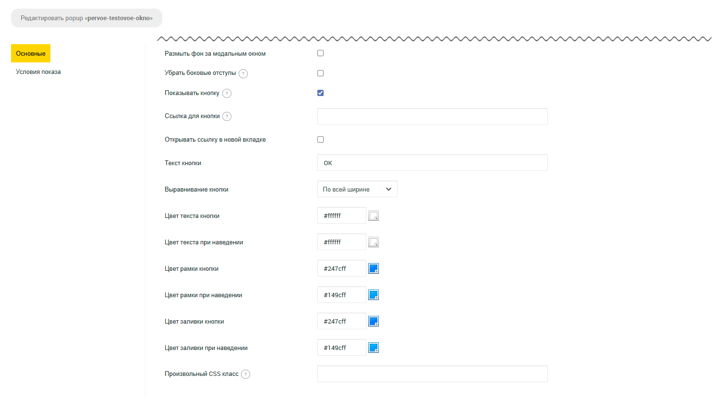Uncheck the Показывать кнопку checkbox
725x398 pixels.
(x=320, y=93)
